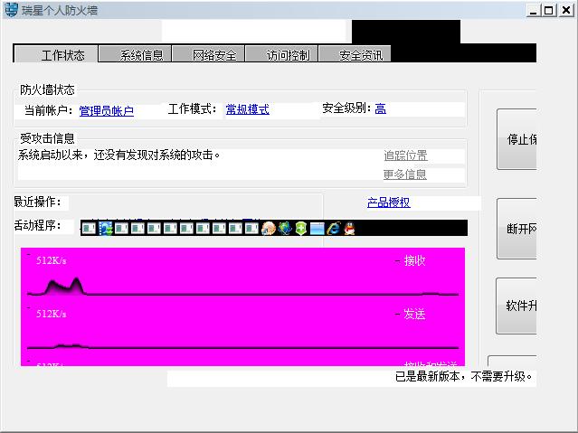578x433 pixels.
Task: Select the green shield plus program icon
Action: click(301, 229)
